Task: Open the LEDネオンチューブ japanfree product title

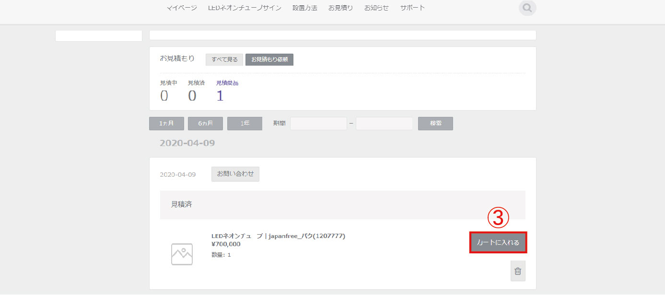Action: pyautogui.click(x=279, y=236)
